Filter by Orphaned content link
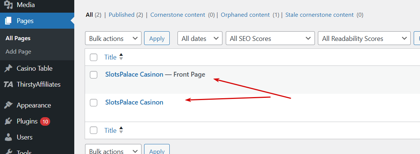This screenshot has height=154, width=420. (x=245, y=15)
